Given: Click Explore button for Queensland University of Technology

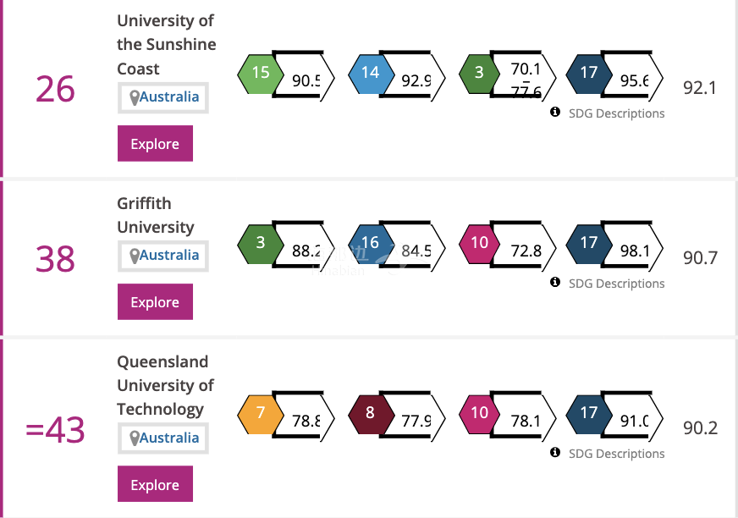Looking at the screenshot, I should point(156,484).
